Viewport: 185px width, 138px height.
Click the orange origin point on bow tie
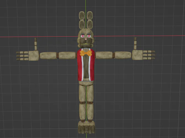[86, 53]
